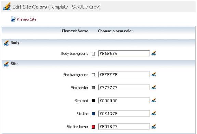The height and width of the screenshot is (134, 197).
Task: Click the Body background hex field #F6F6F6
Action: pyautogui.click(x=124, y=53)
